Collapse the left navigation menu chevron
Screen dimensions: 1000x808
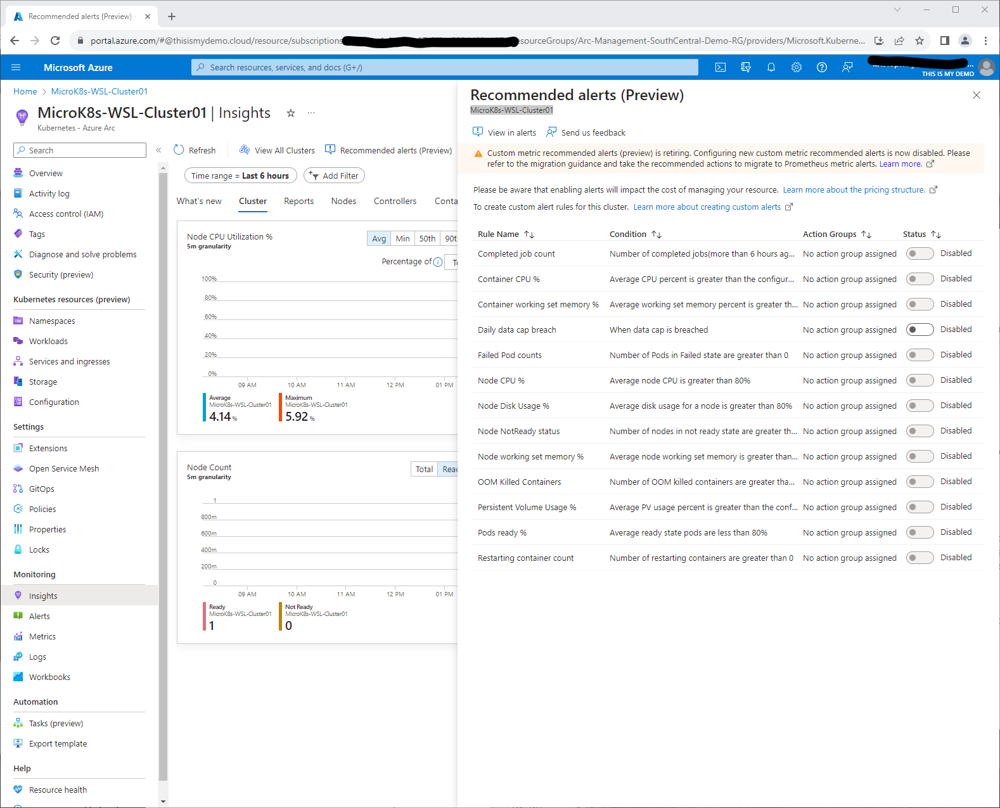click(x=158, y=150)
